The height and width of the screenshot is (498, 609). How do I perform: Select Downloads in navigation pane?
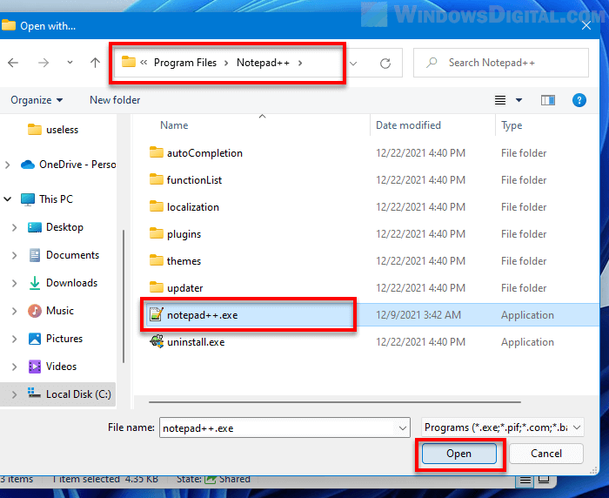(x=63, y=283)
